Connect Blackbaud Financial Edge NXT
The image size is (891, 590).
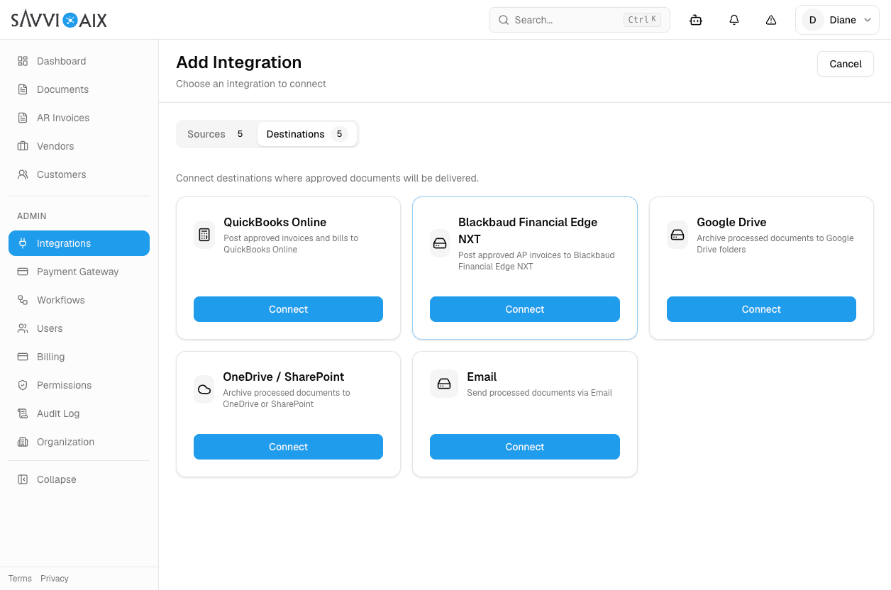(525, 309)
